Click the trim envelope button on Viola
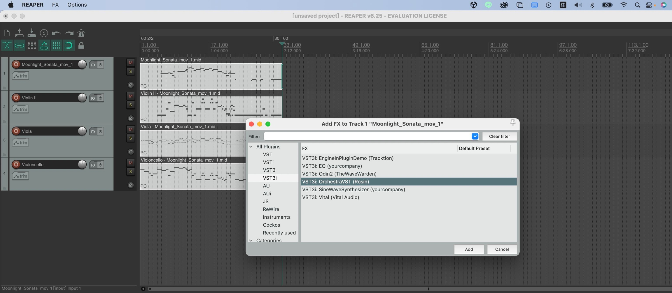The image size is (672, 293). coord(20,143)
